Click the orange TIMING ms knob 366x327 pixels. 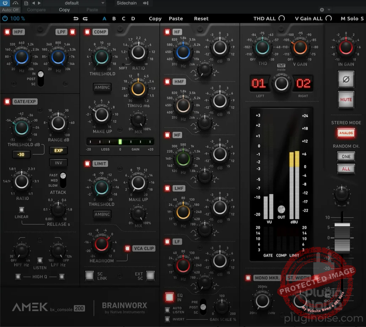[x=138, y=89]
